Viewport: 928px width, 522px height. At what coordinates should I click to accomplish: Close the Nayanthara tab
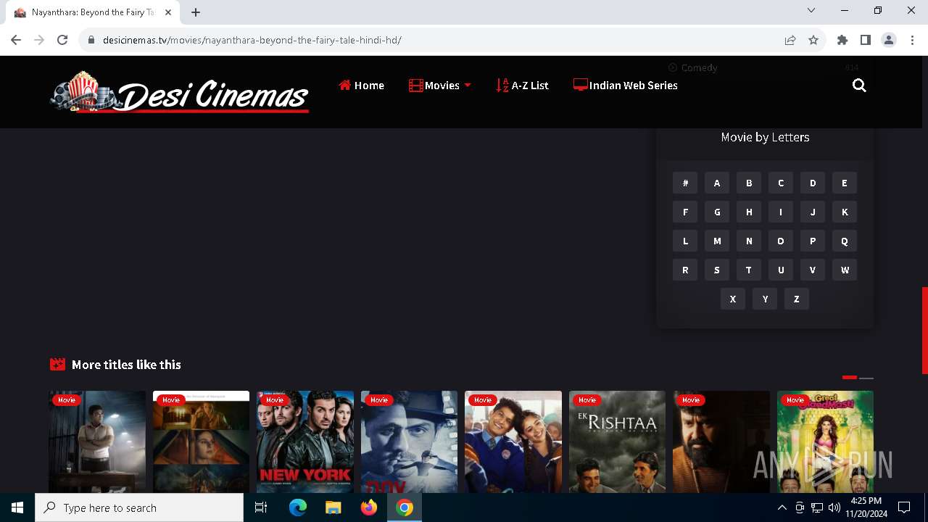168,12
